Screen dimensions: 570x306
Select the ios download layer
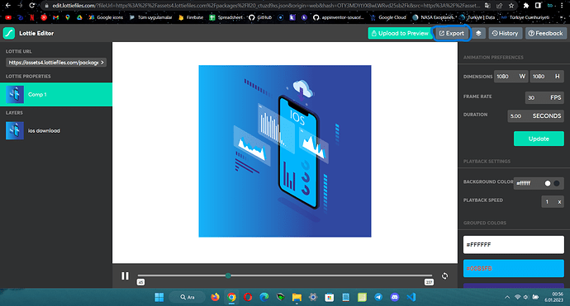click(x=56, y=130)
